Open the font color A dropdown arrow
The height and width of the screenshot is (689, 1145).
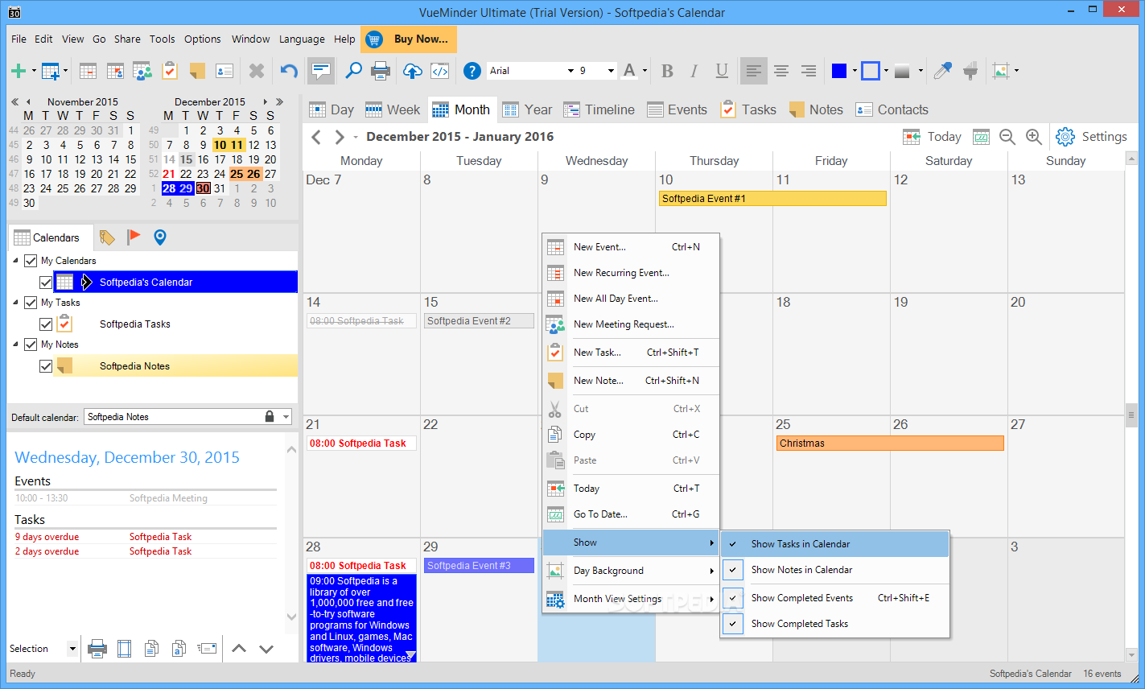645,71
